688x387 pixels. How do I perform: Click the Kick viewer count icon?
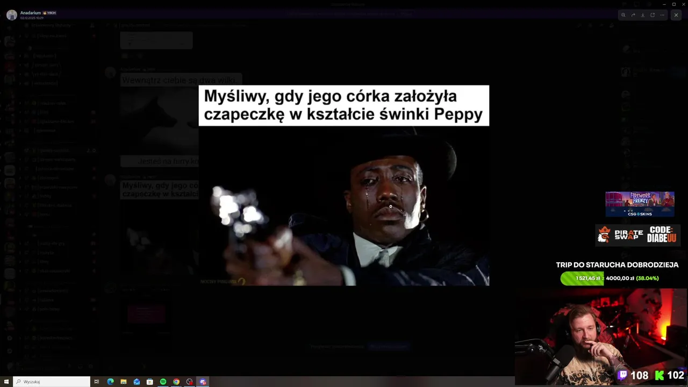[x=660, y=375]
